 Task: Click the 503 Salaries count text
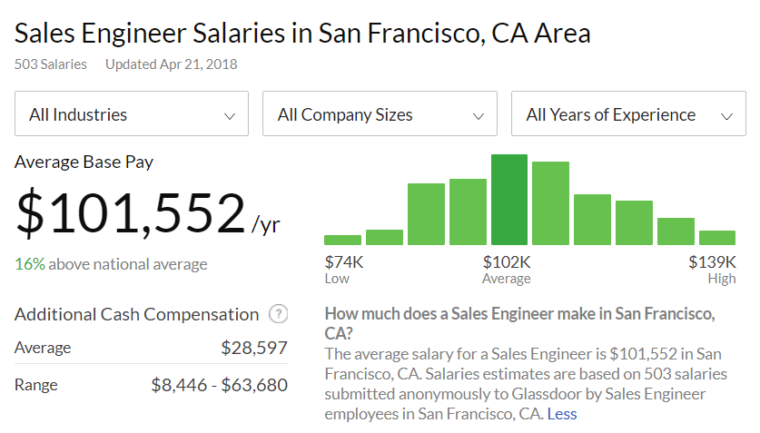pyautogui.click(x=51, y=64)
